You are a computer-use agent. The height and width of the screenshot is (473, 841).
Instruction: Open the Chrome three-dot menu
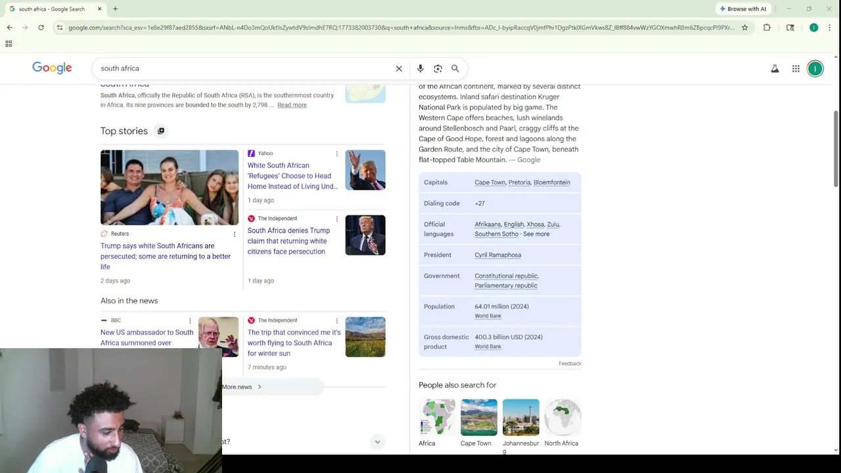829,28
